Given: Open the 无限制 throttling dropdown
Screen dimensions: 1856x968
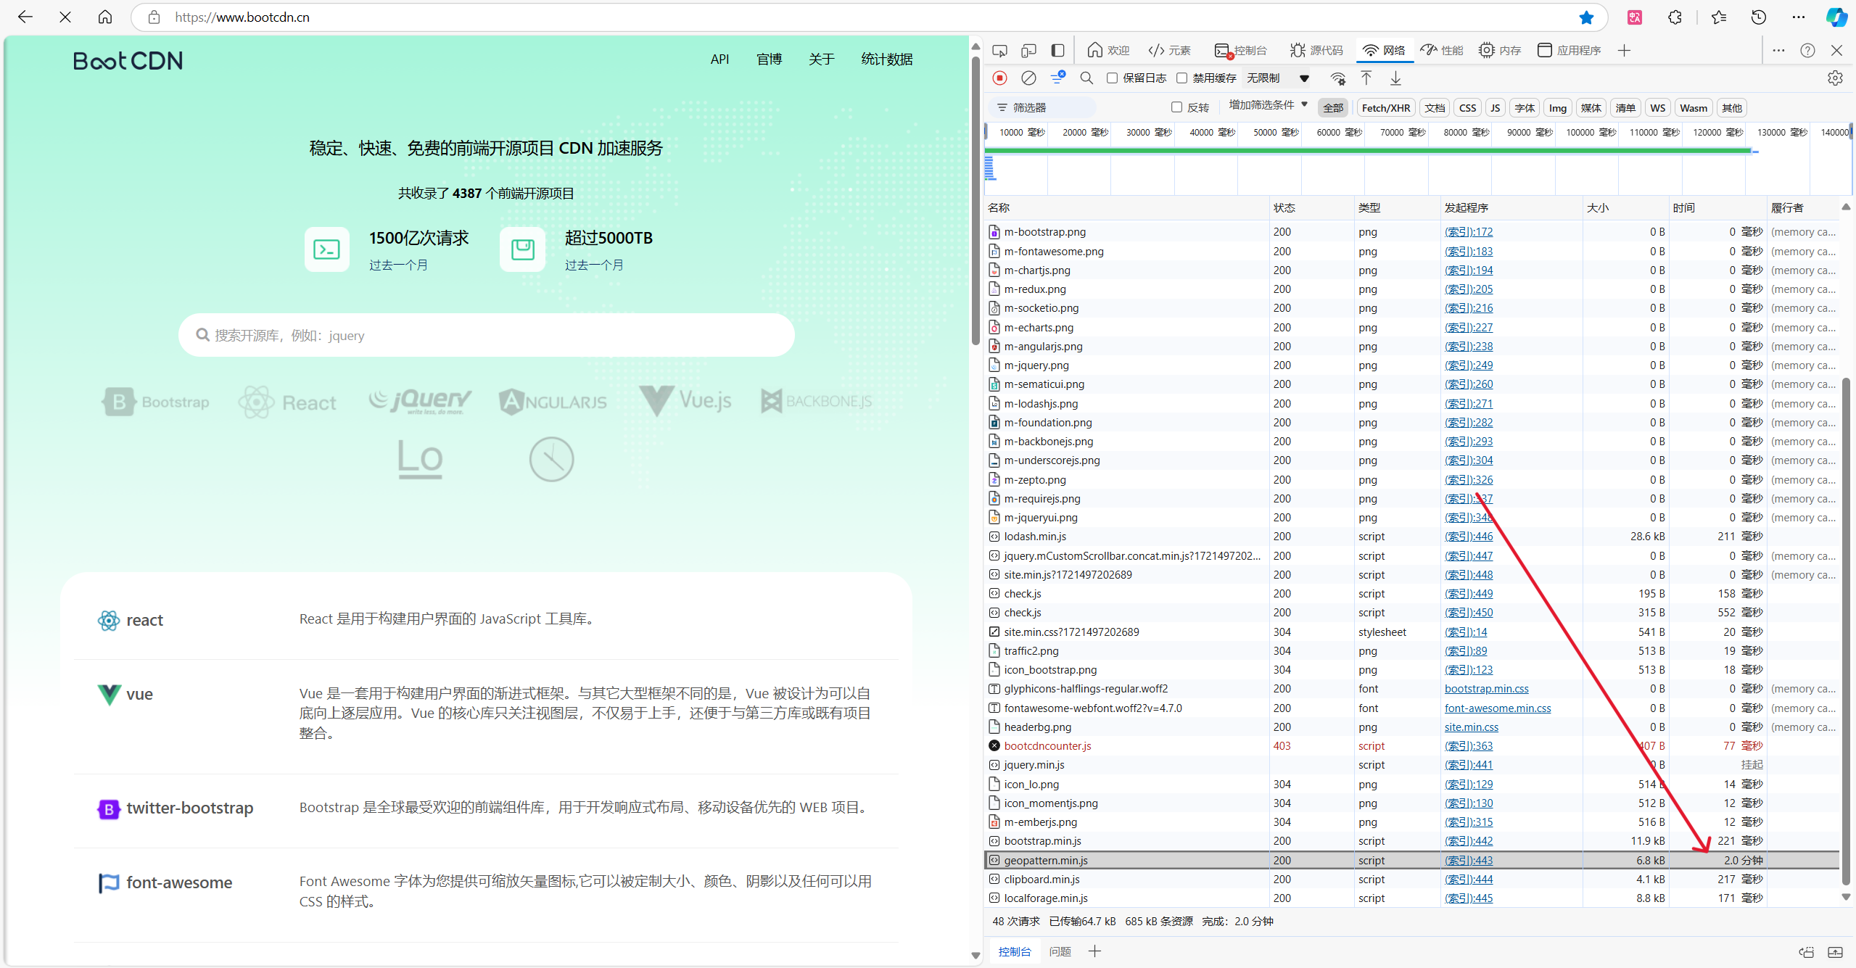Looking at the screenshot, I should tap(1278, 78).
